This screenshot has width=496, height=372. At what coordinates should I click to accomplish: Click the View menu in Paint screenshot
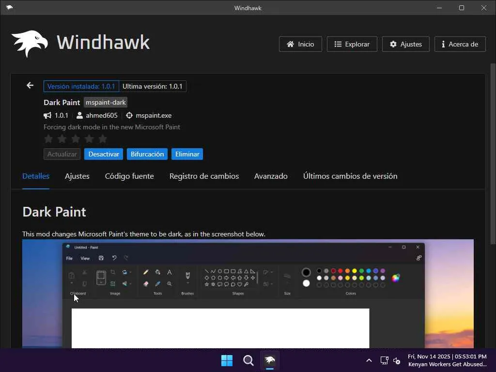click(x=85, y=259)
